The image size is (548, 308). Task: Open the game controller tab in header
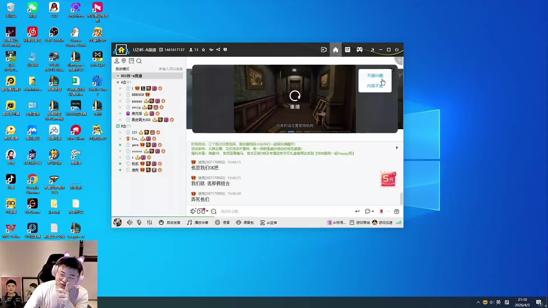[x=360, y=50]
